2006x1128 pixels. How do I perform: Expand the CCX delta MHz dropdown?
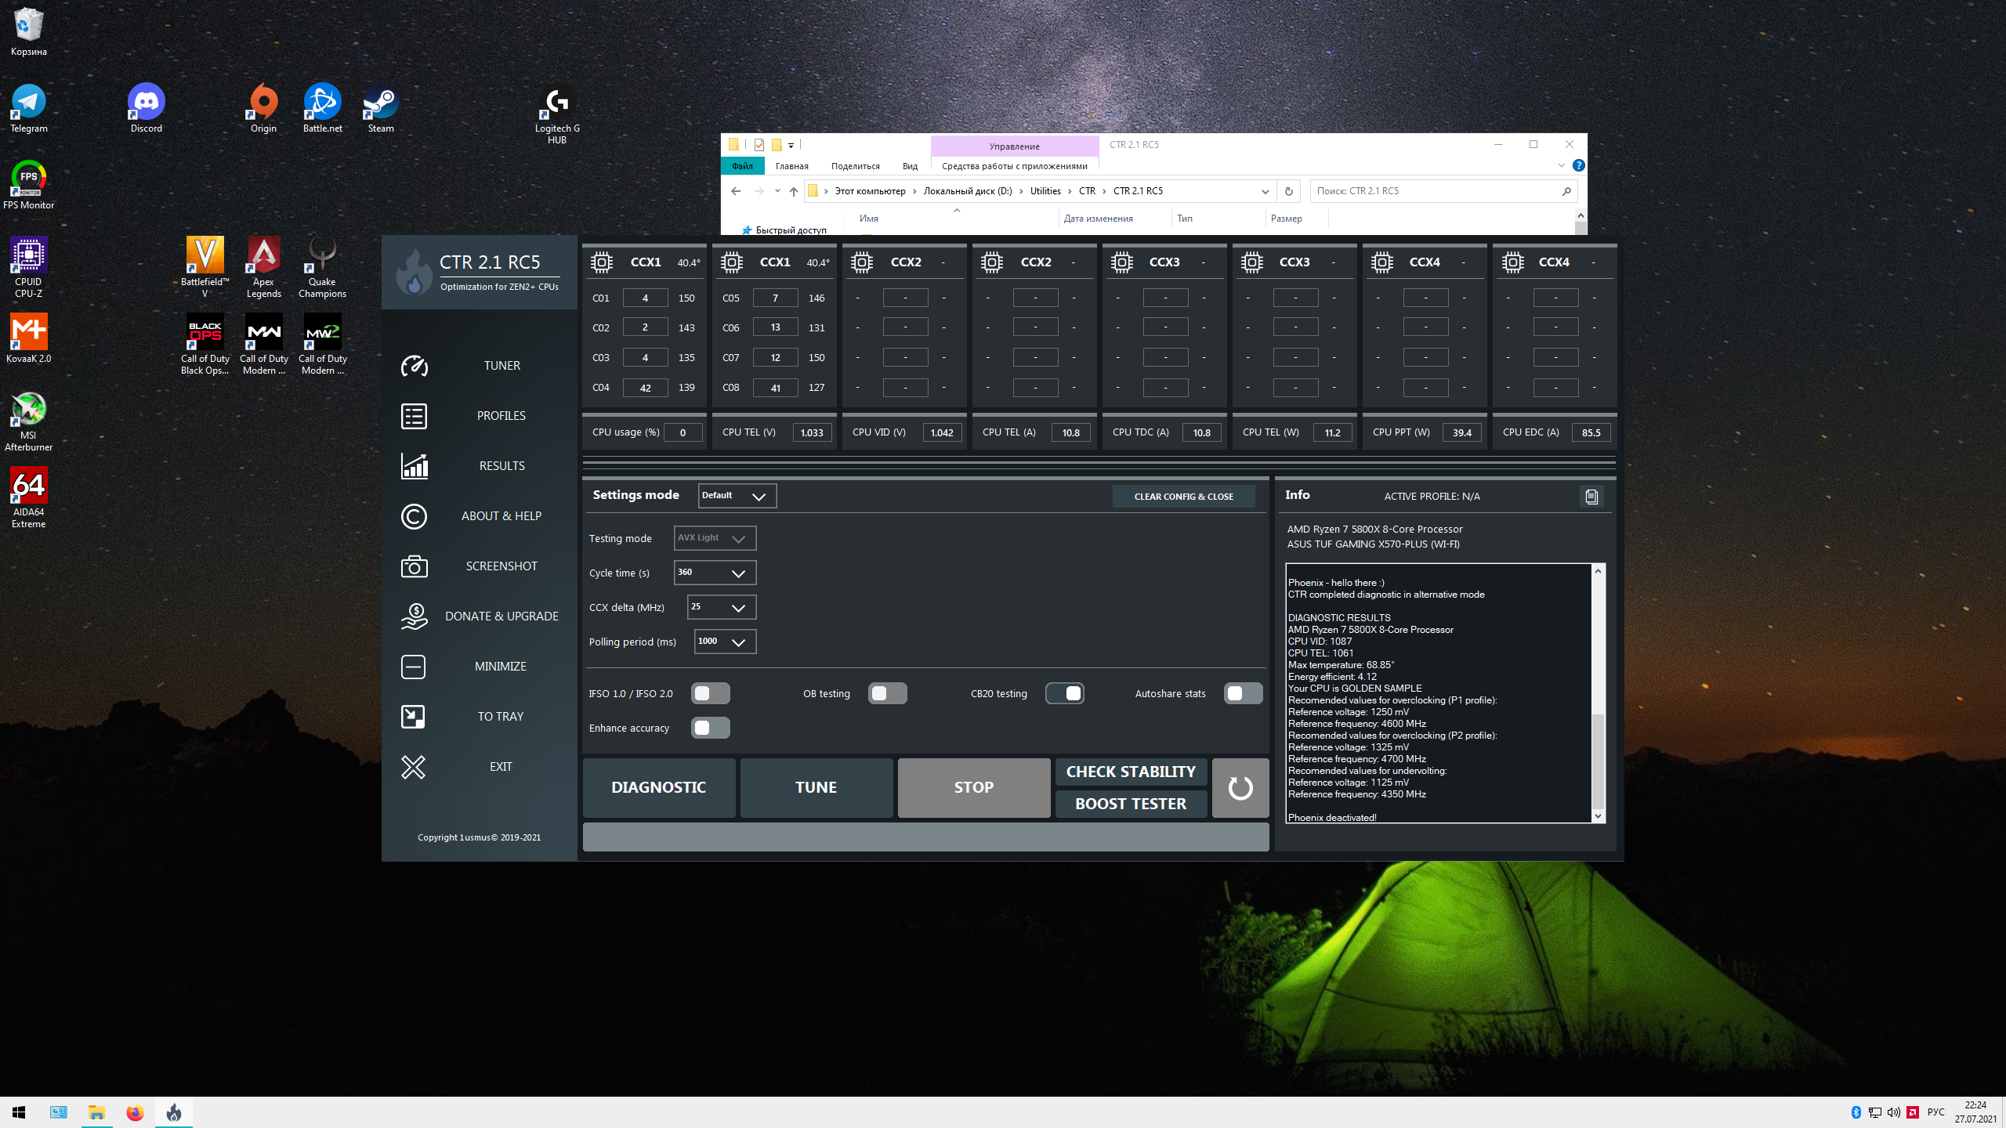click(x=721, y=607)
